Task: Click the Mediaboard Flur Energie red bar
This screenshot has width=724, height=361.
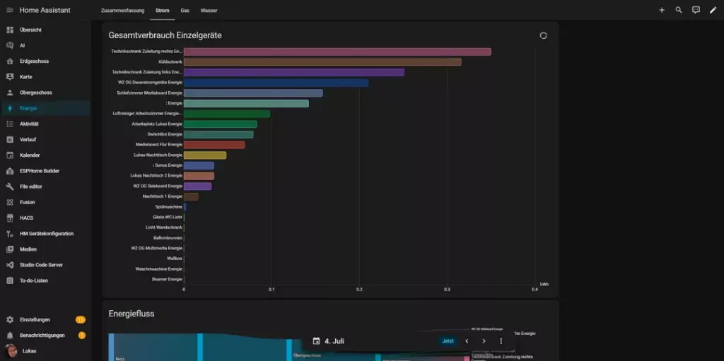Action: point(214,145)
